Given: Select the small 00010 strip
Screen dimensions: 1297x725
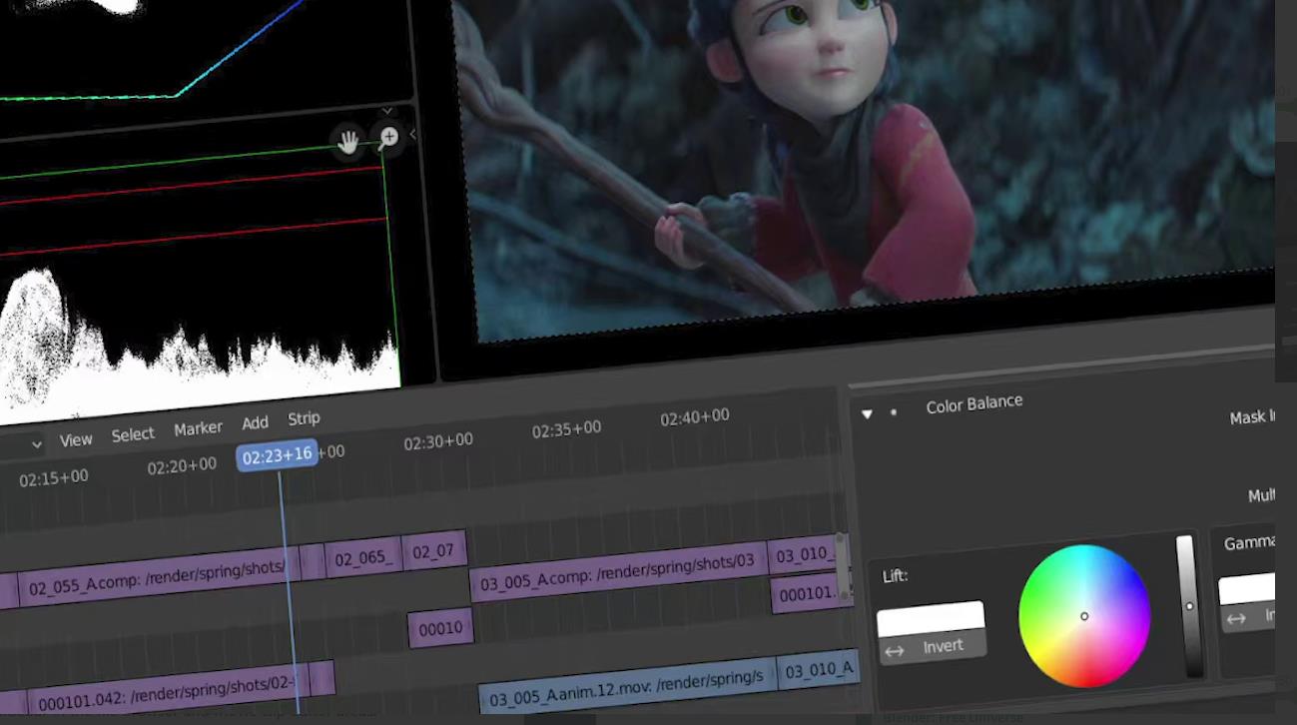Looking at the screenshot, I should pyautogui.click(x=440, y=629).
